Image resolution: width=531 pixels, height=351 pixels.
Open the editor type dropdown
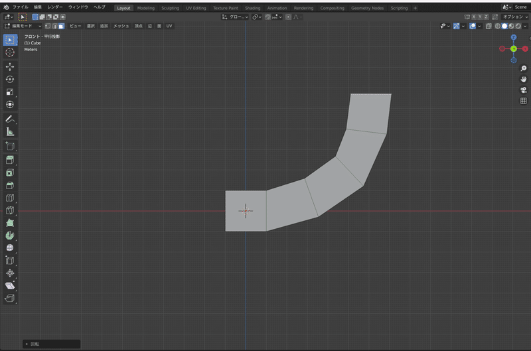[x=9, y=17]
